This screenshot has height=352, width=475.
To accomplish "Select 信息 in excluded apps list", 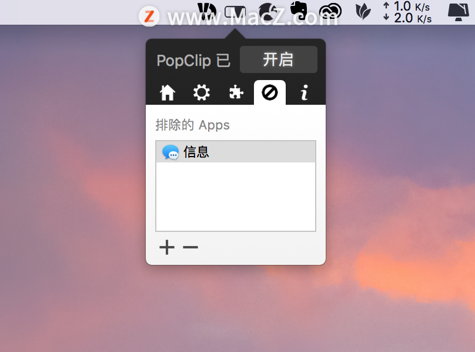I will (x=236, y=152).
